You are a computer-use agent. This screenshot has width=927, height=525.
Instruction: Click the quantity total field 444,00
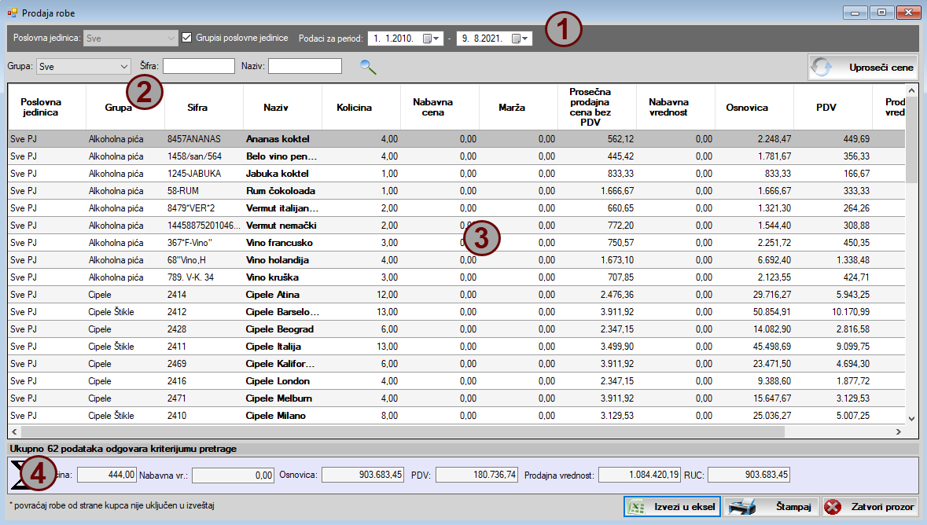[106, 474]
